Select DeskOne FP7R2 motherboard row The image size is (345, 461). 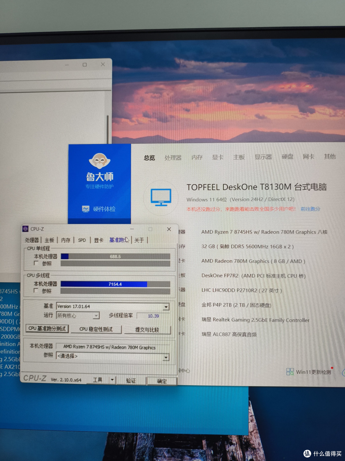click(254, 276)
